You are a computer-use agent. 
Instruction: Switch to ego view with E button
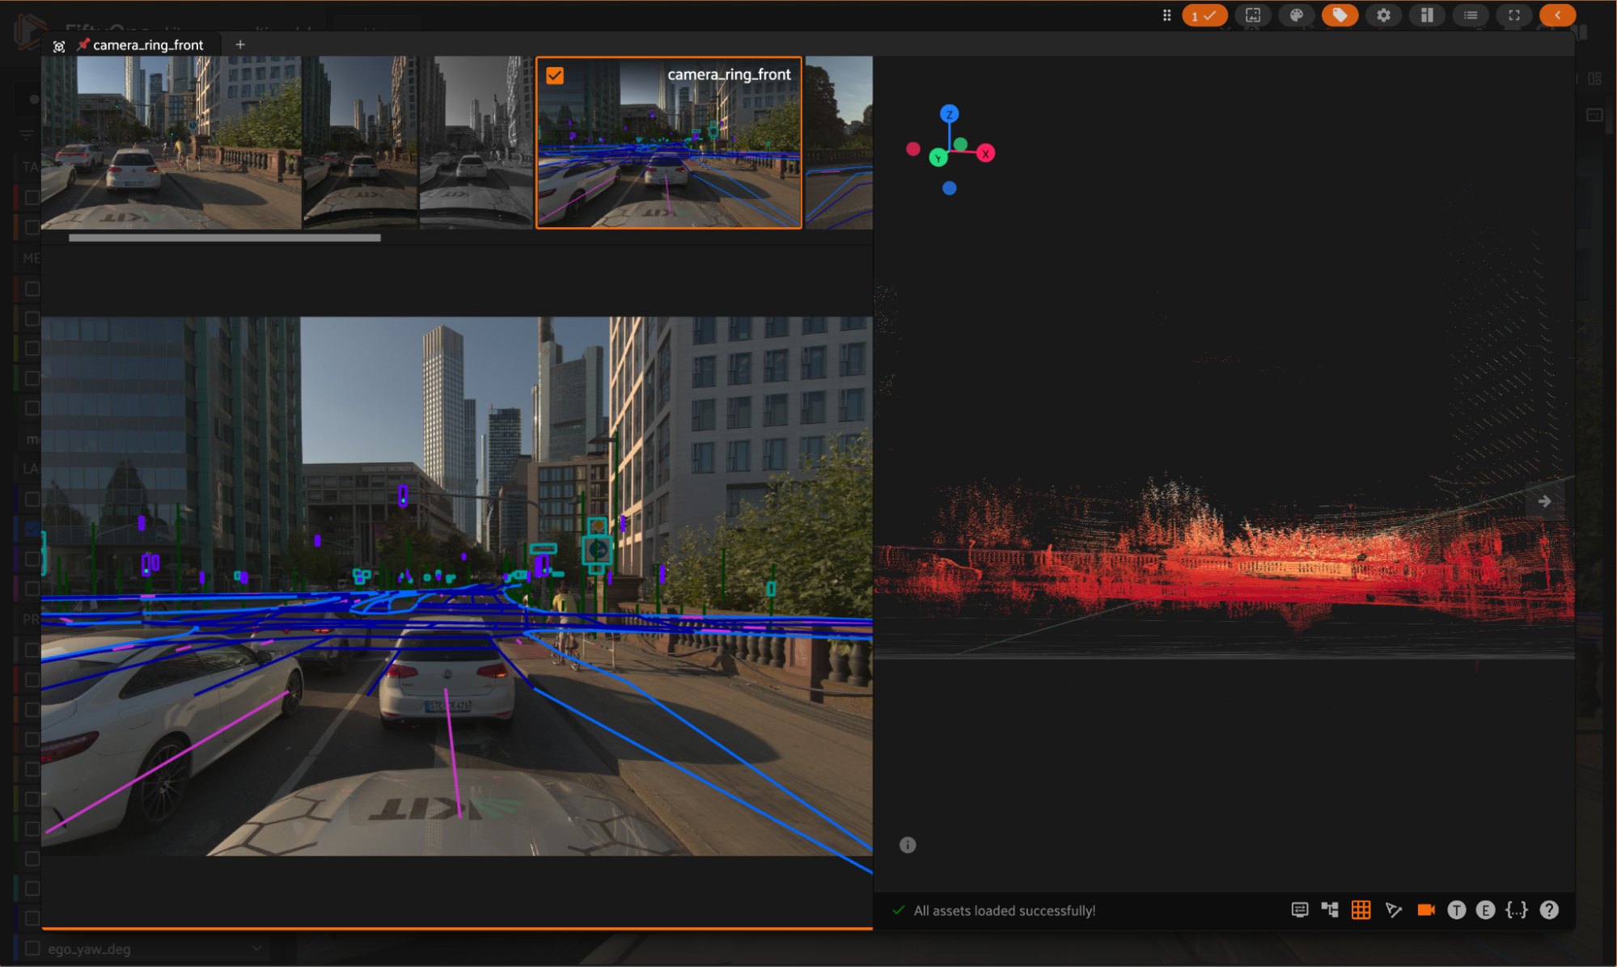coord(1485,910)
